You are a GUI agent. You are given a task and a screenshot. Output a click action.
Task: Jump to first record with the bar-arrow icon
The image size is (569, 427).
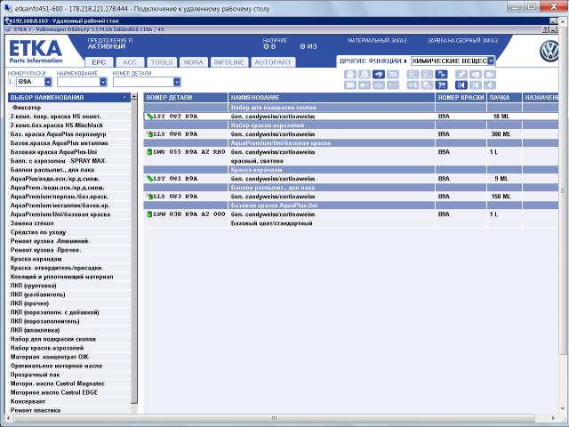tap(461, 85)
